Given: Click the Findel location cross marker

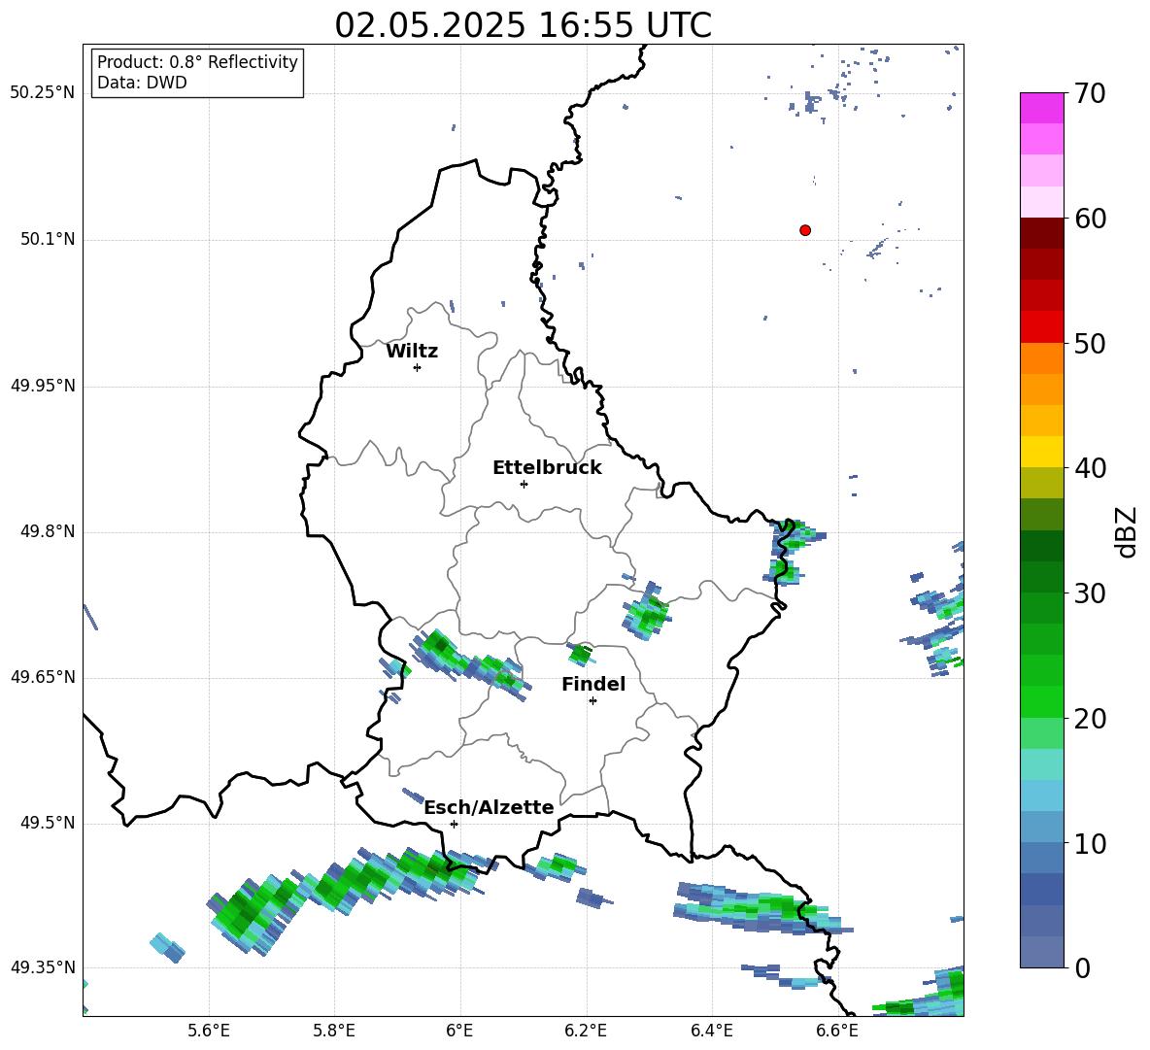Looking at the screenshot, I should [592, 701].
